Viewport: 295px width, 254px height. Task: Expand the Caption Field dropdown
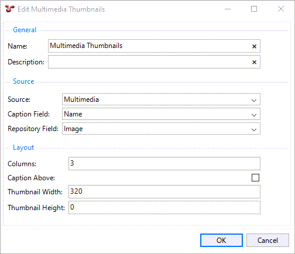[x=161, y=114]
